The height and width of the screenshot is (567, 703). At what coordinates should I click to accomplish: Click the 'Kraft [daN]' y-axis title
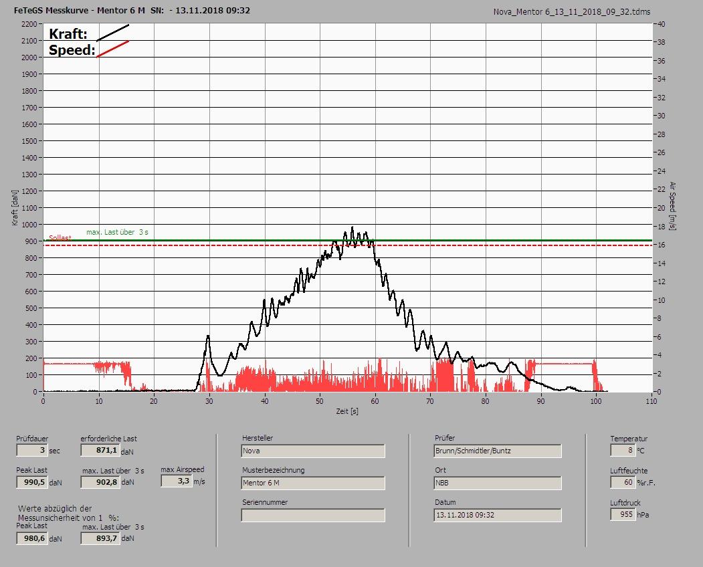tap(15, 207)
